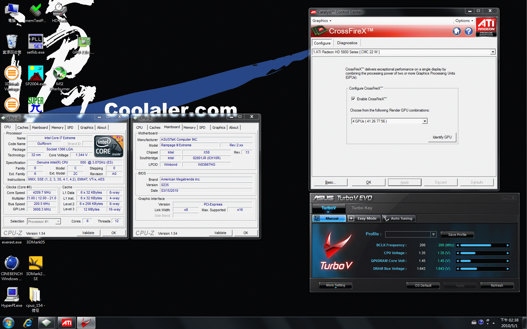
Task: Switch to Turbo Key tab
Action: pos(362,208)
